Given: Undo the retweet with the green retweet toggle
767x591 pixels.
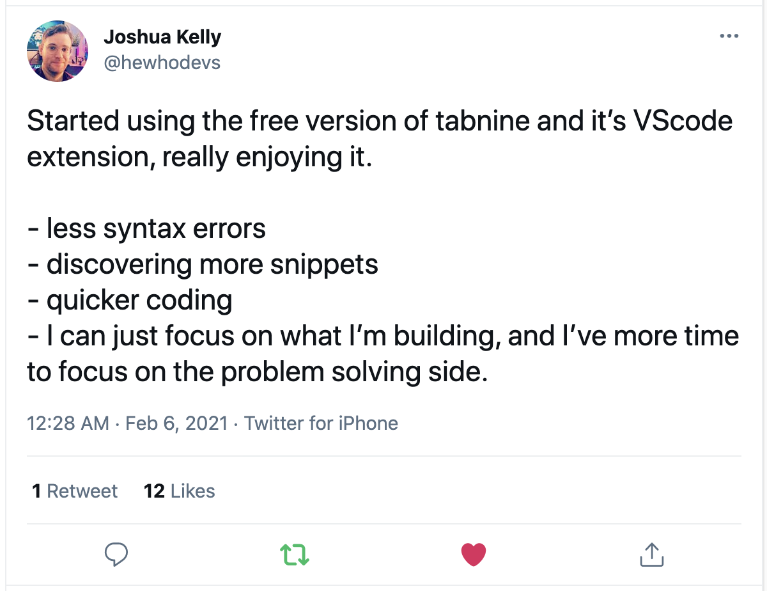Looking at the screenshot, I should 294,555.
